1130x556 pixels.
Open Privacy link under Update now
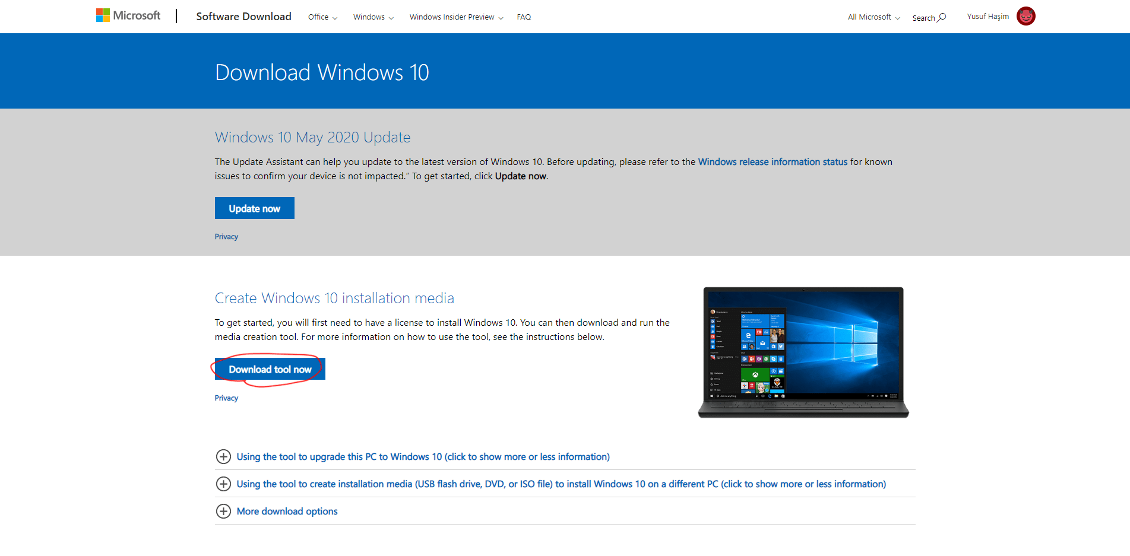pos(226,237)
